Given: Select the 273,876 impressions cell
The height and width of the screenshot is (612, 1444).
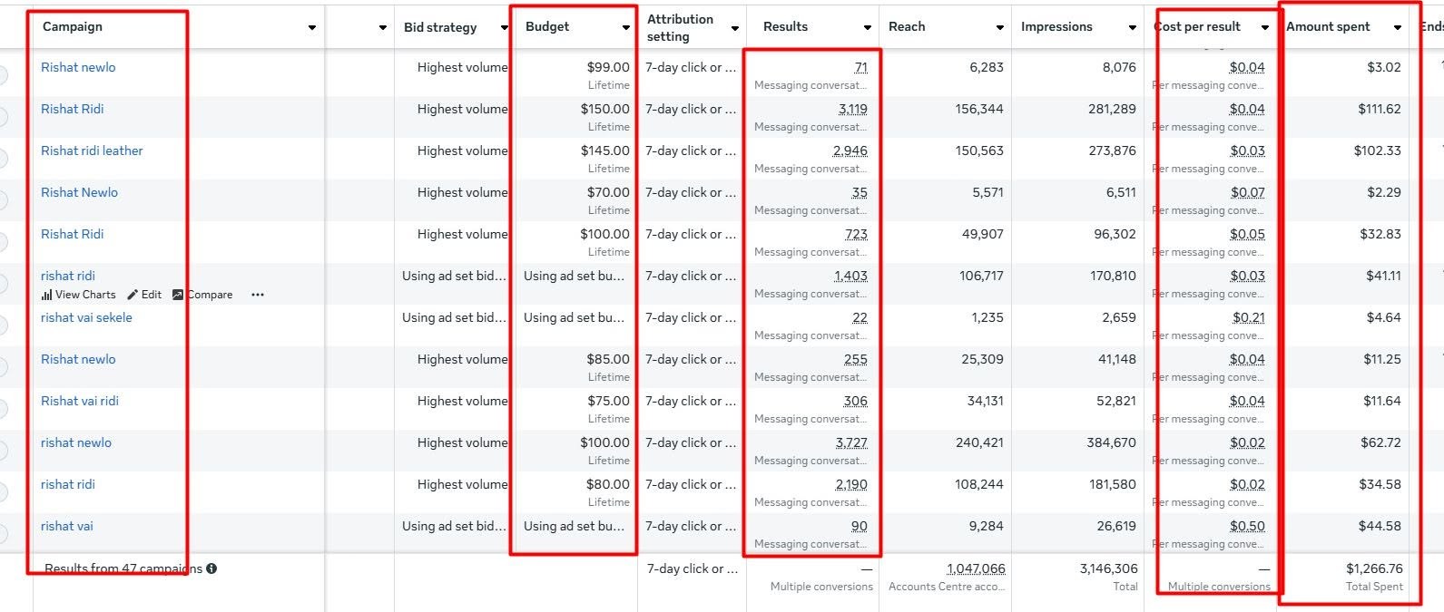Looking at the screenshot, I should click(x=1112, y=151).
